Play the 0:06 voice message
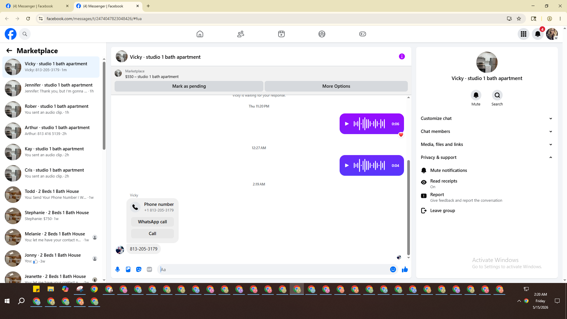The image size is (567, 319). click(347, 124)
